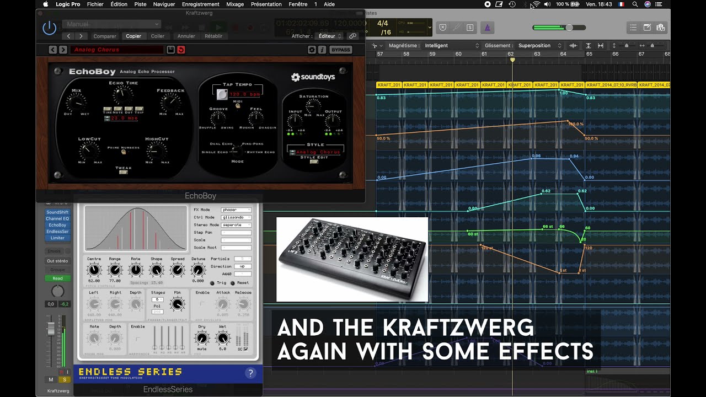Click the vertical auto-zoom icon

click(588, 45)
